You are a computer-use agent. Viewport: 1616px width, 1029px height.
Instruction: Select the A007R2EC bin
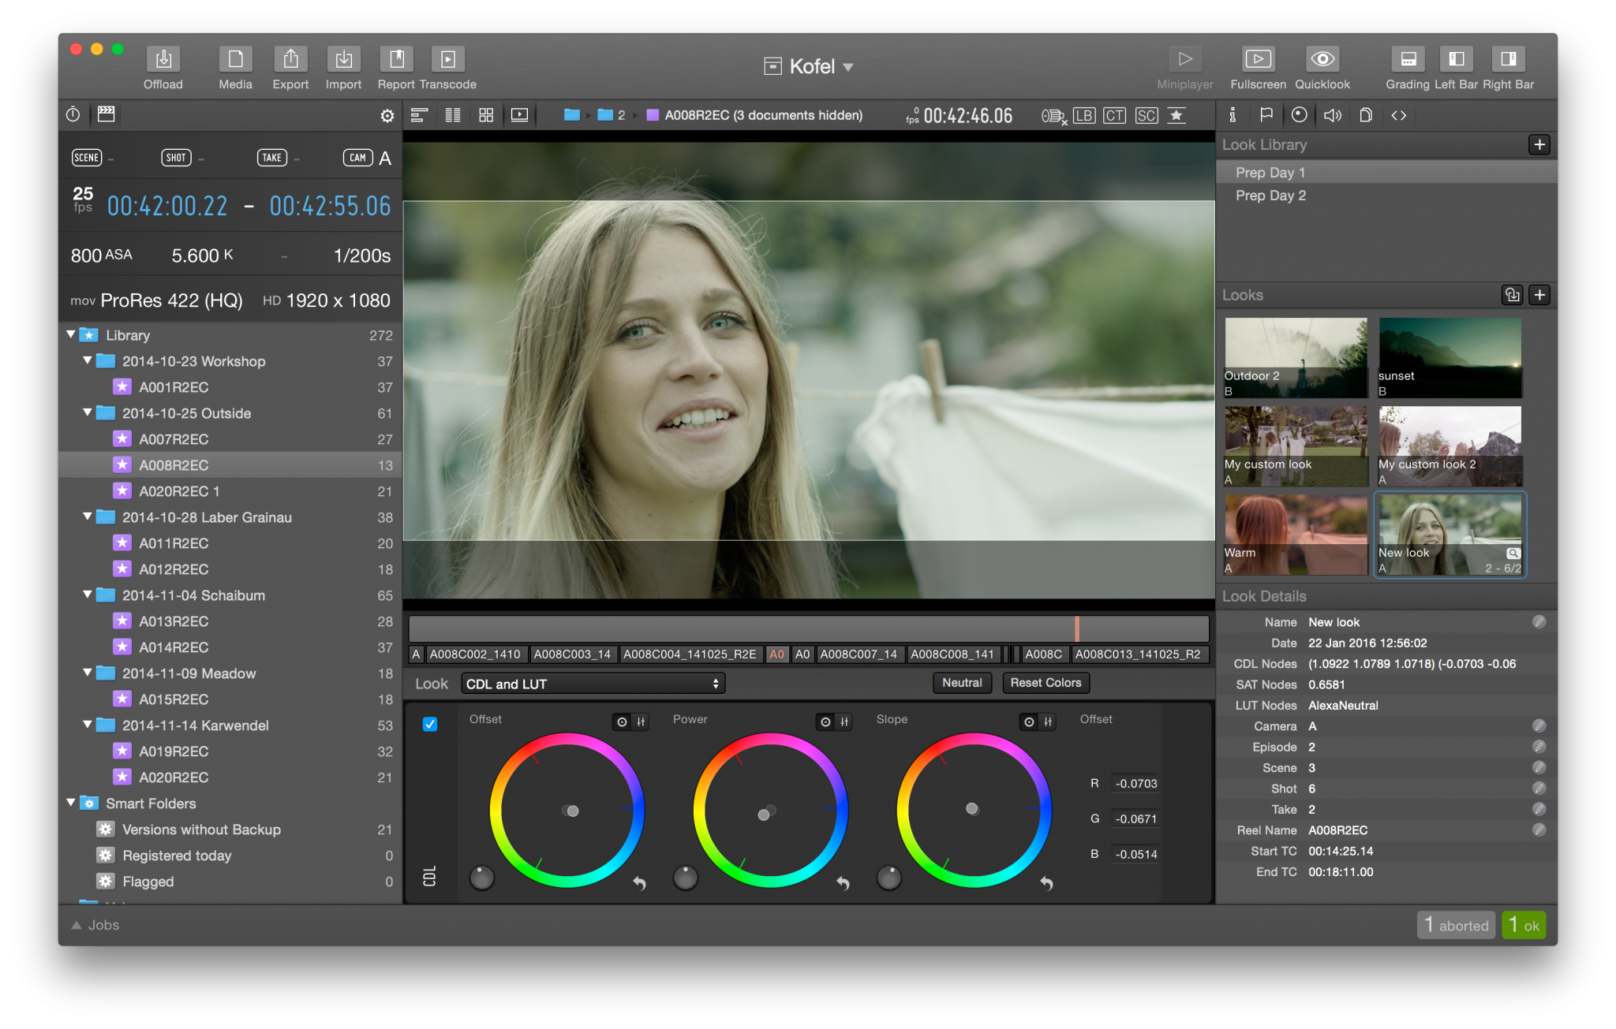point(174,439)
